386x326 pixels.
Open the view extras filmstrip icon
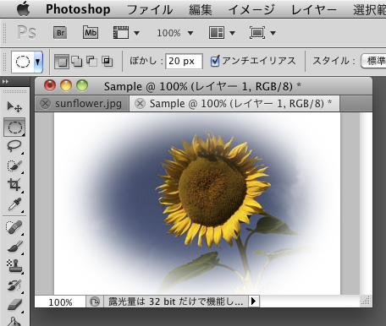[x=121, y=33]
